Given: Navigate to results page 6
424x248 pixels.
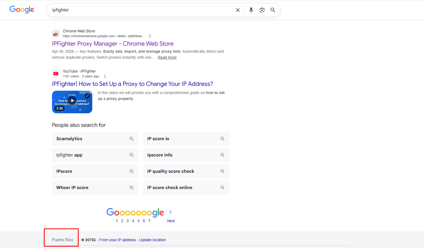Looking at the screenshot, I should [x=144, y=221].
